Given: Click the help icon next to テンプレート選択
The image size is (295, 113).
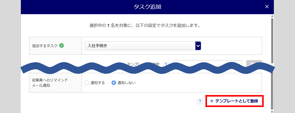Looking at the screenshot, I should click(x=166, y=64).
